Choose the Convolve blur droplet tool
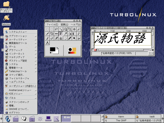Image resolution: width=164 pixels, height=123 pixels. point(65,38)
